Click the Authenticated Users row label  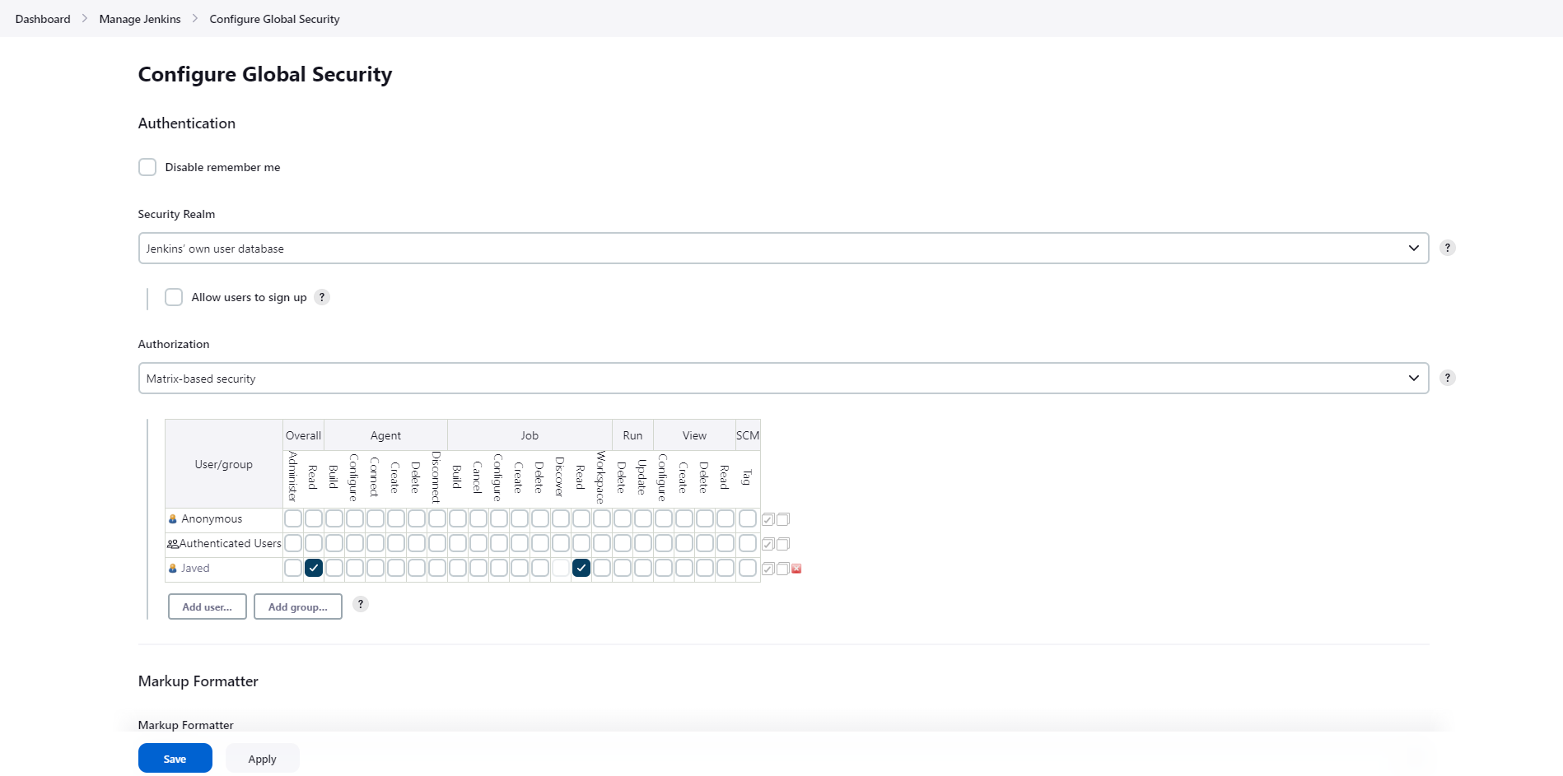coord(231,544)
